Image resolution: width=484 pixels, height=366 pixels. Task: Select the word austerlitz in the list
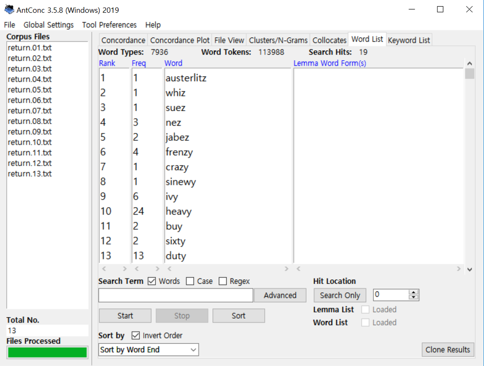click(x=186, y=78)
